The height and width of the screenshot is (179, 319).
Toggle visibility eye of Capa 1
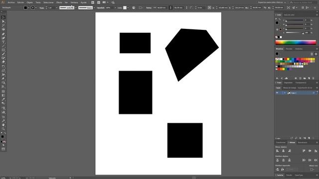(277, 93)
